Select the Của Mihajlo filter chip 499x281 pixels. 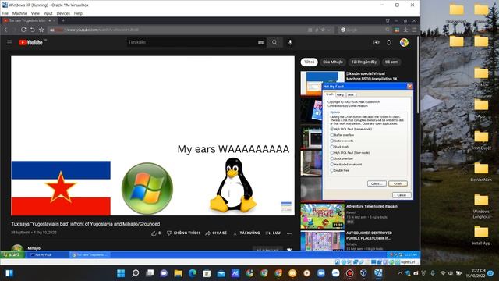pos(333,62)
